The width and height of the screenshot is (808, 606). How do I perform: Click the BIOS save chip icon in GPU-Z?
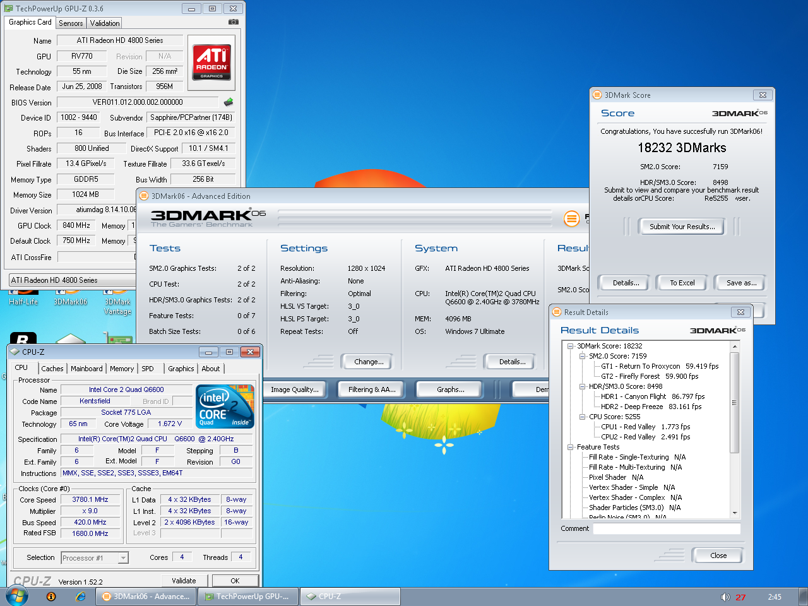(229, 102)
